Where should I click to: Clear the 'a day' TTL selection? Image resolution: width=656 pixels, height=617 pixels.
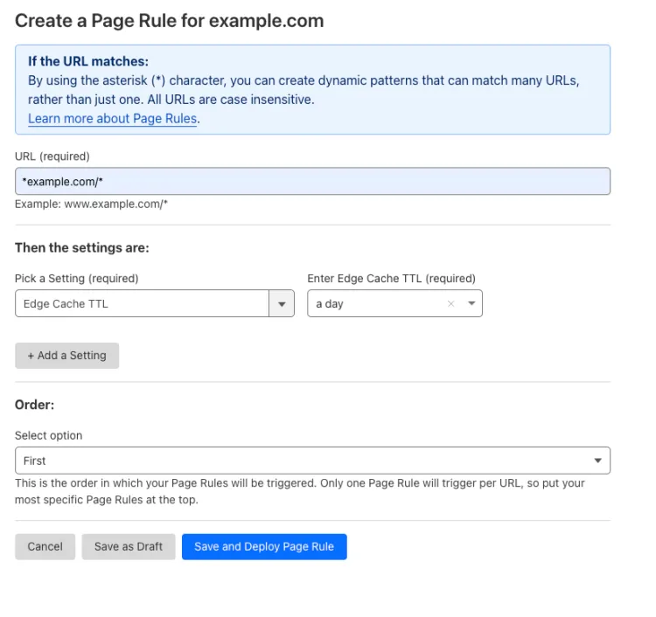click(451, 304)
